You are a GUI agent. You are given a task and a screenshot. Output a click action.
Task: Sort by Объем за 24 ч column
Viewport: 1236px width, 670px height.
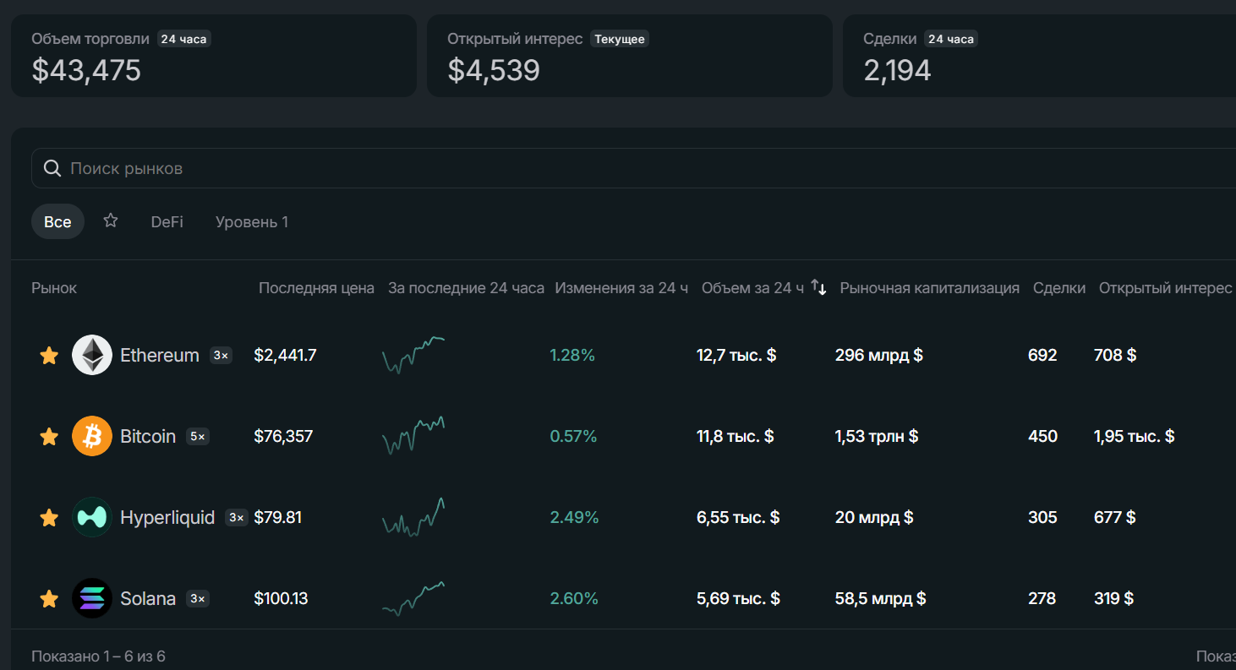pyautogui.click(x=752, y=288)
